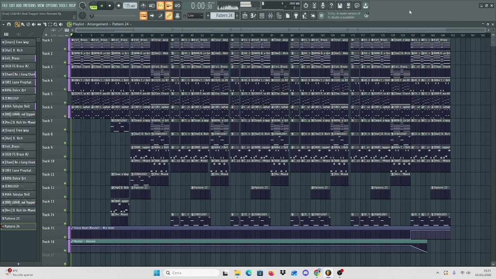Toggle wait for input to start playing
Image resolution: width=496 pixels, height=279 pixels.
click(x=152, y=5)
